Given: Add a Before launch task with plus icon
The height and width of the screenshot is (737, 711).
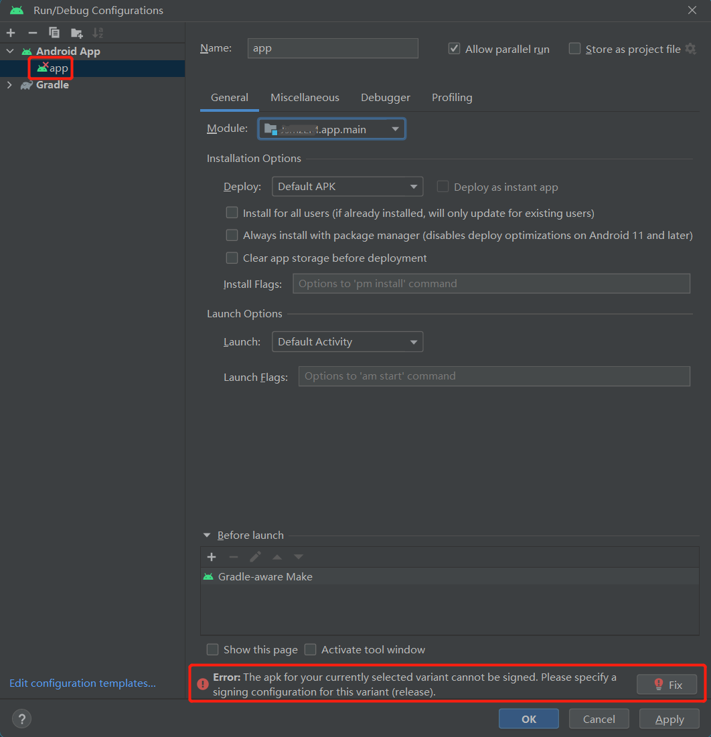Looking at the screenshot, I should pyautogui.click(x=212, y=557).
